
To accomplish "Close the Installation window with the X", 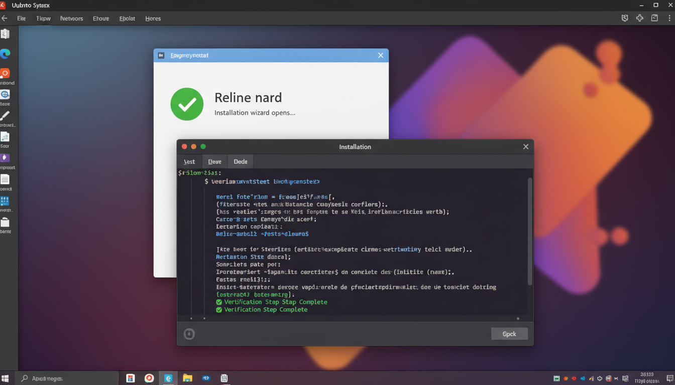I will (526, 146).
